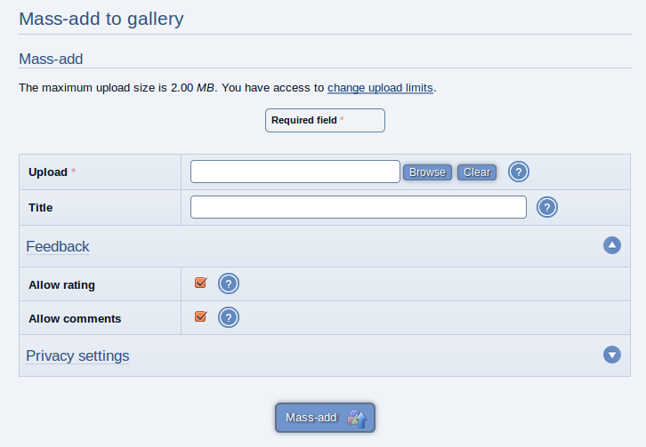Submit with the Mass-add button
The height and width of the screenshot is (447, 646).
pyautogui.click(x=325, y=418)
